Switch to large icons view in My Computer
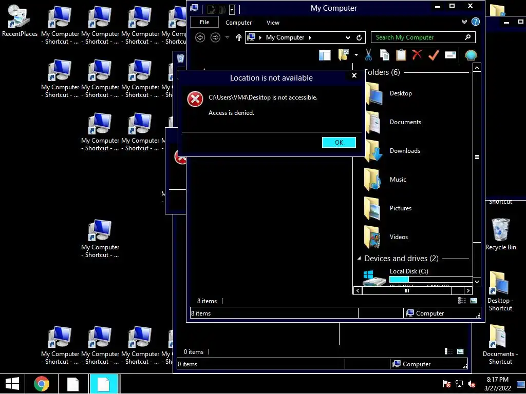 coord(473,301)
